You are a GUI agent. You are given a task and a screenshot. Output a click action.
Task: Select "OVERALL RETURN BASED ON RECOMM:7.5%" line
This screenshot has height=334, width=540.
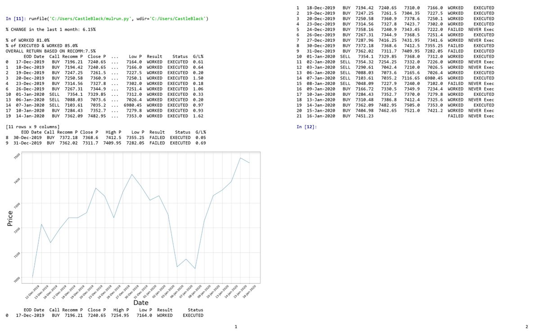50,51
